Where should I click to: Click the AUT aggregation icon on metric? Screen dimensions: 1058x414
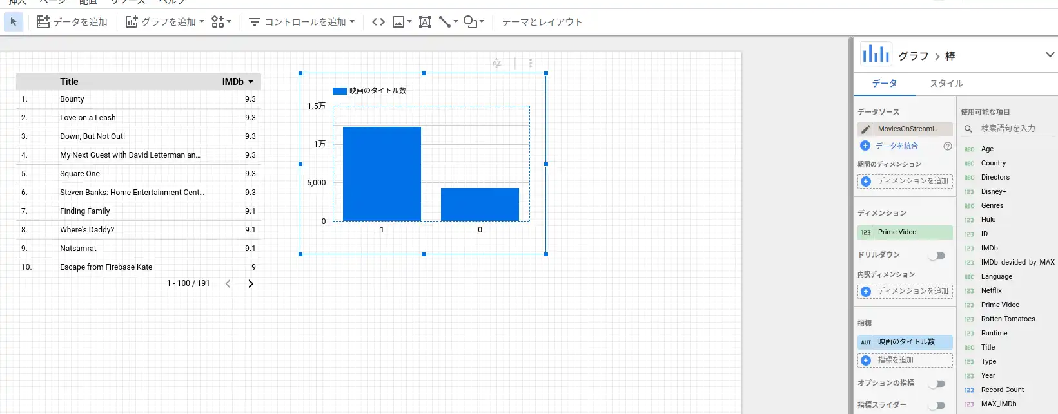tap(866, 343)
